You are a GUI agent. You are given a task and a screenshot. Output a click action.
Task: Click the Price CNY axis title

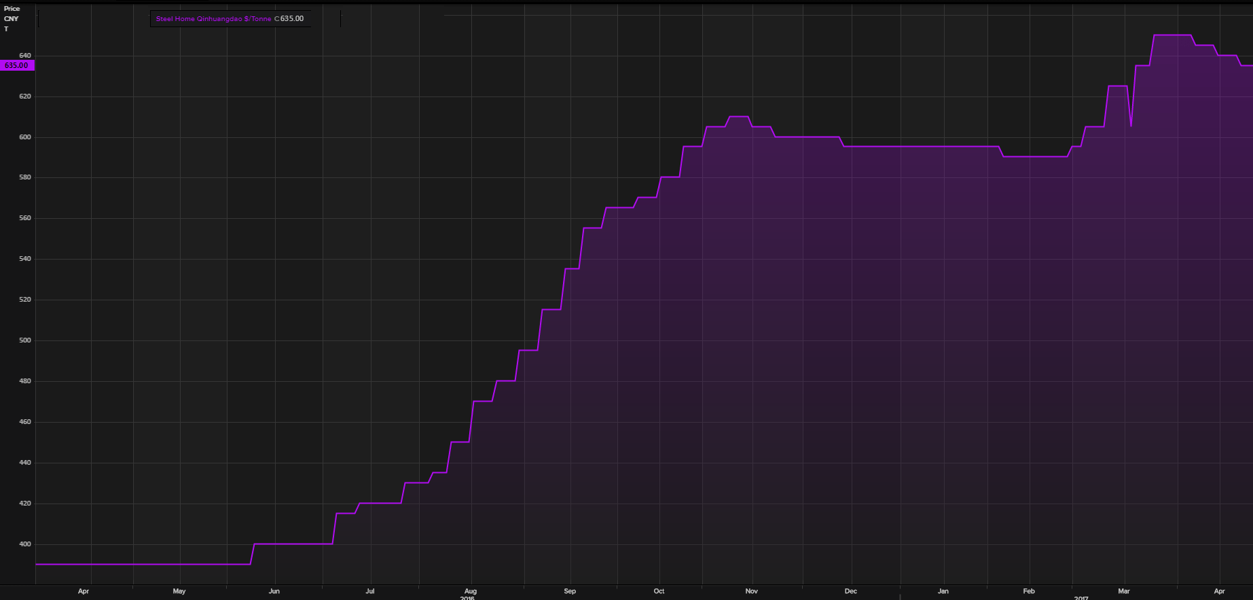(12, 14)
